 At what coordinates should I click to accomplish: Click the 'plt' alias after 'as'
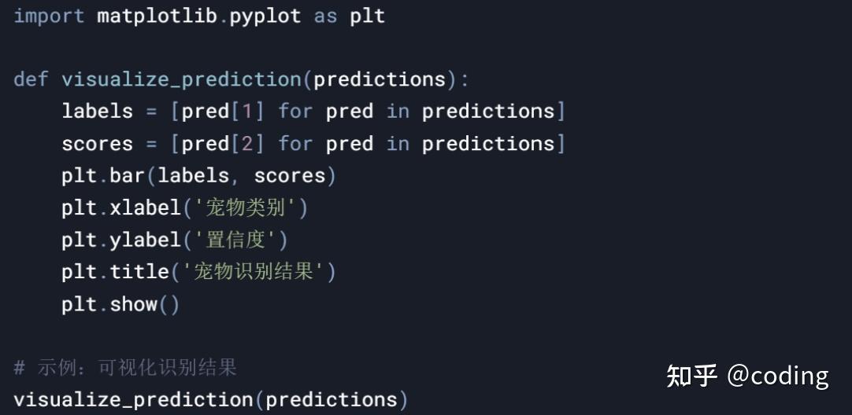tap(367, 17)
